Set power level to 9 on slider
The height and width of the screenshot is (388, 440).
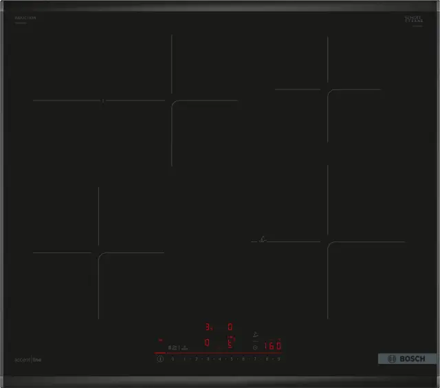[278, 359]
